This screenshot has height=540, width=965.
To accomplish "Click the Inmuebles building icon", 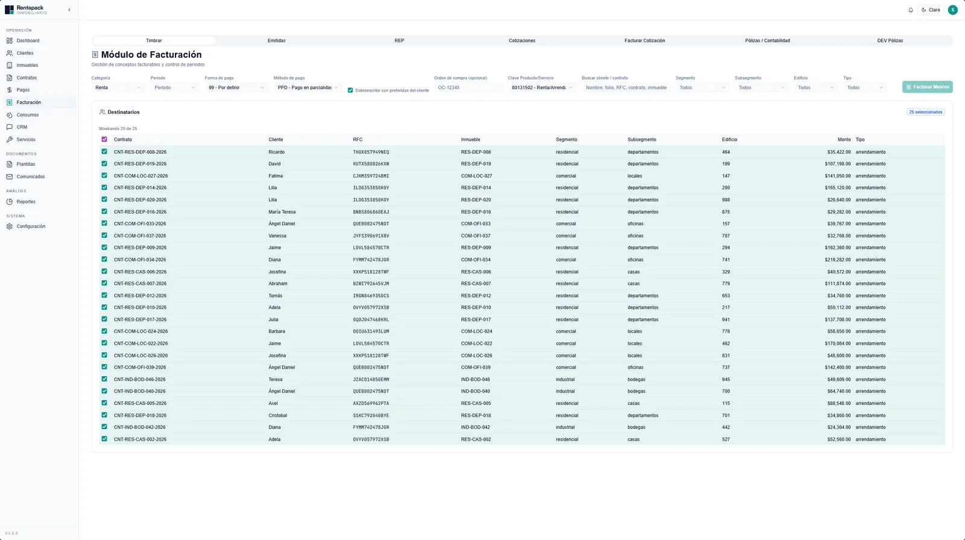I will [x=10, y=65].
